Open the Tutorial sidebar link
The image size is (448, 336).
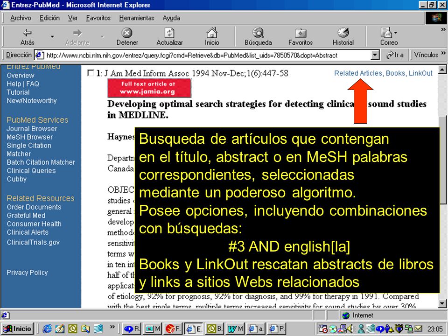(x=18, y=92)
